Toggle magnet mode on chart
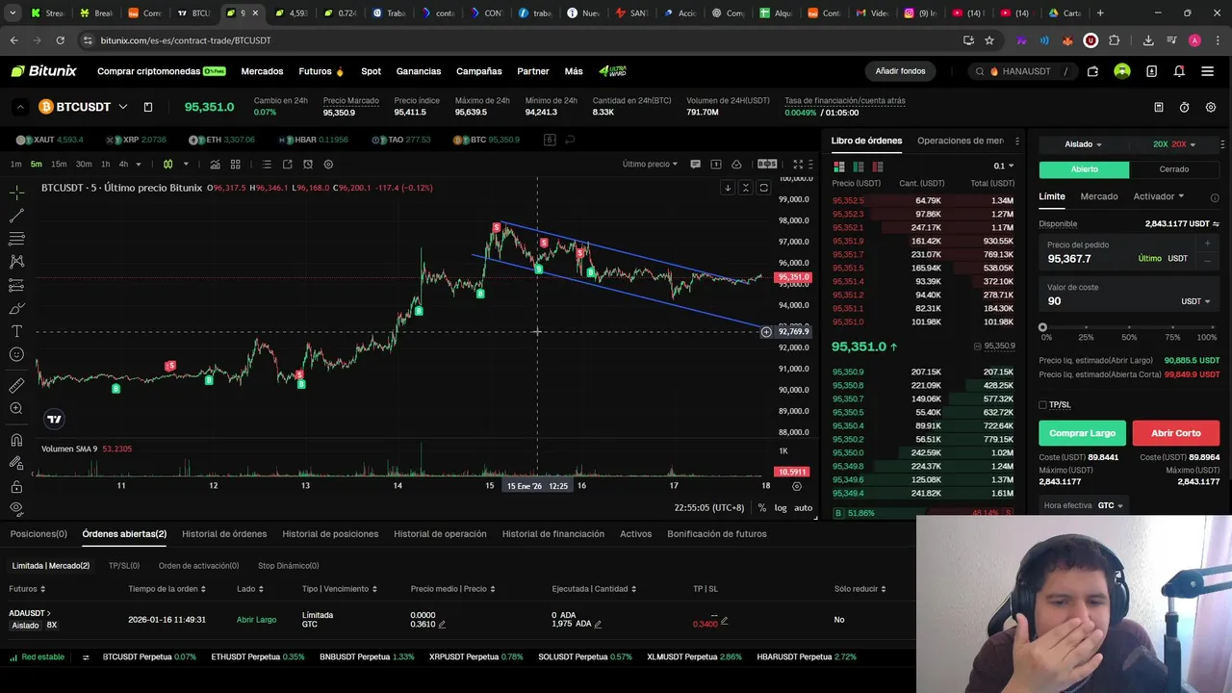Screen dimensions: 1232x693 [16, 440]
